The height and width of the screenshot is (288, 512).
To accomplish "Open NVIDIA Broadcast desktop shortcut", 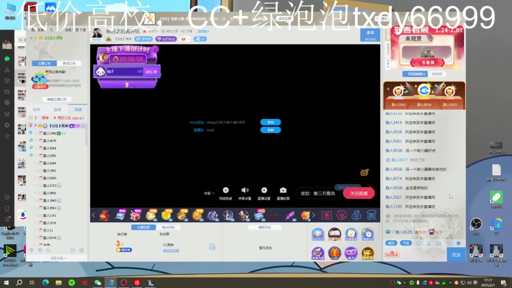I will point(10,255).
